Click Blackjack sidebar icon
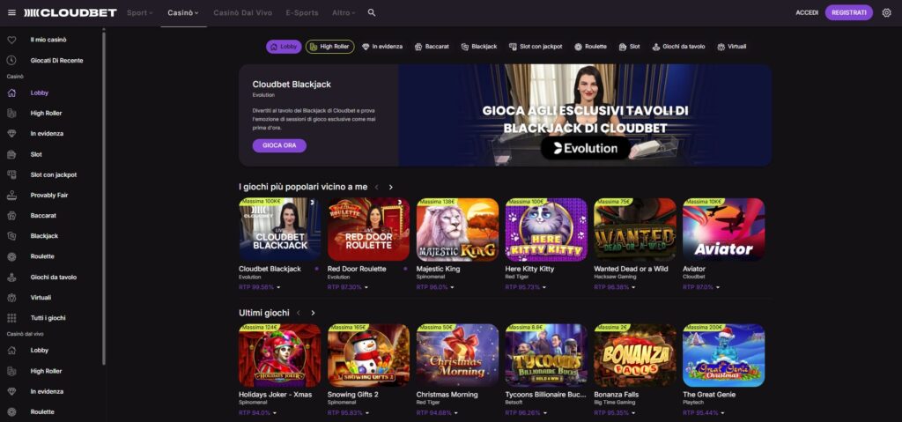Viewport: 902px width, 422px height. [x=11, y=236]
